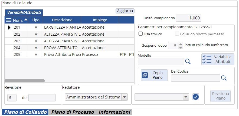Click the Unità campionaria input field
Image resolution: width=239 pixels, height=116 pixels.
click(188, 18)
